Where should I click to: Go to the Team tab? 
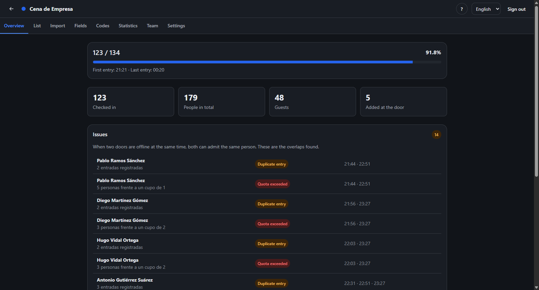152,26
